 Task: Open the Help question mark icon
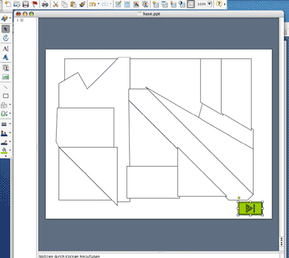pos(219,4)
